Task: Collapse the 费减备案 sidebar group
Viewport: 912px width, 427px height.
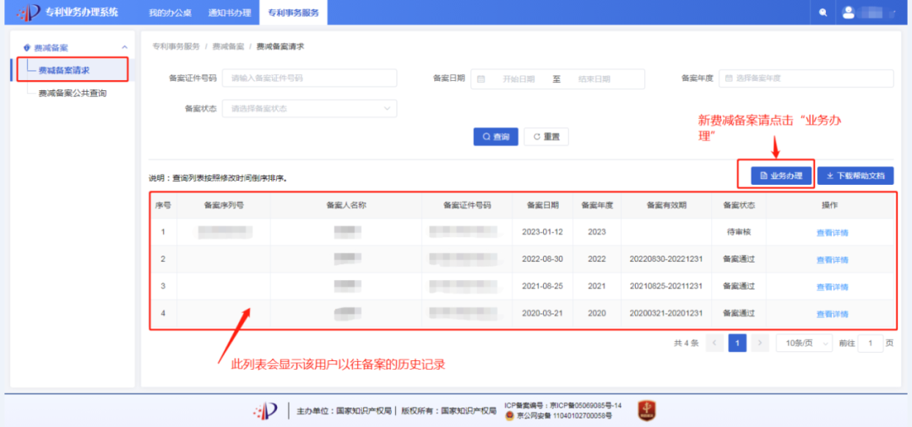Action: [x=124, y=47]
